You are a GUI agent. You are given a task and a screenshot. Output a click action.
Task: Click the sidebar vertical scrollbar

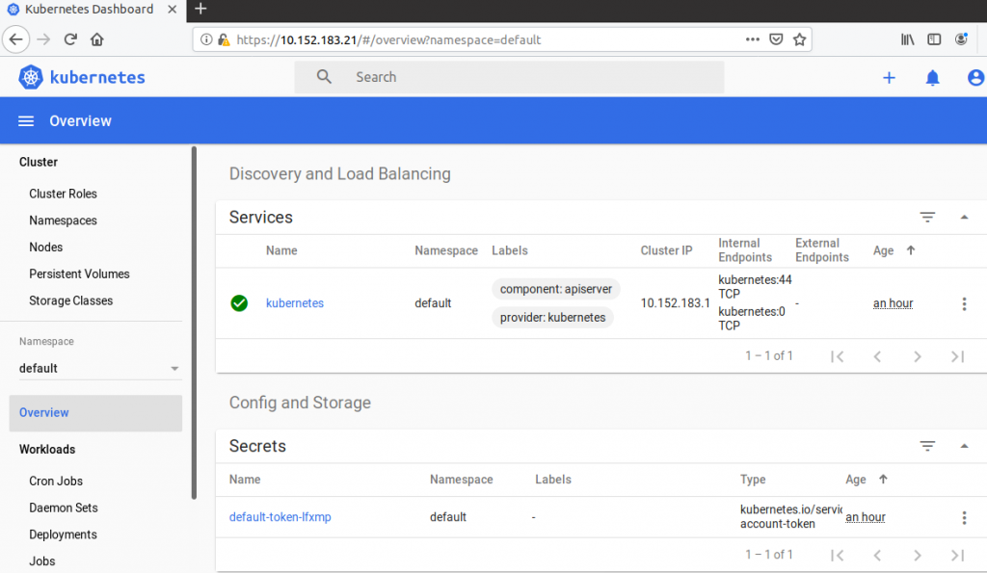pyautogui.click(x=194, y=324)
